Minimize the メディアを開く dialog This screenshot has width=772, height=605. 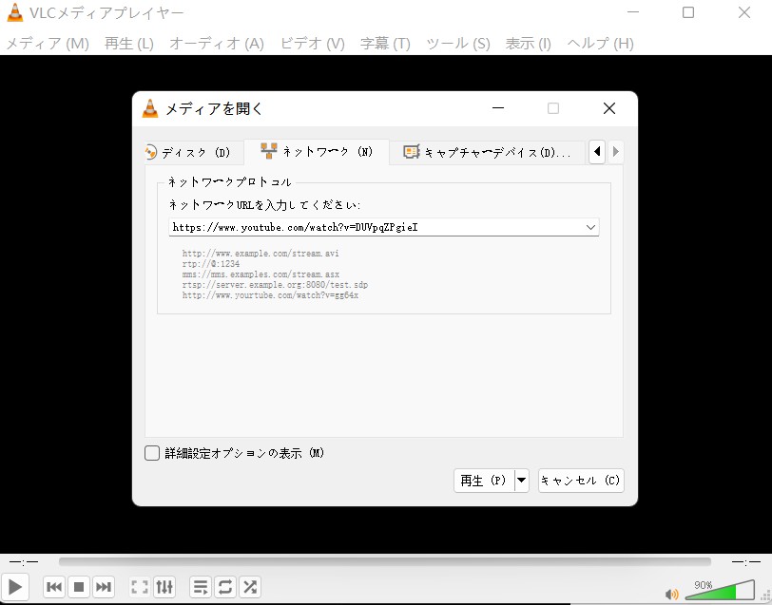click(498, 108)
